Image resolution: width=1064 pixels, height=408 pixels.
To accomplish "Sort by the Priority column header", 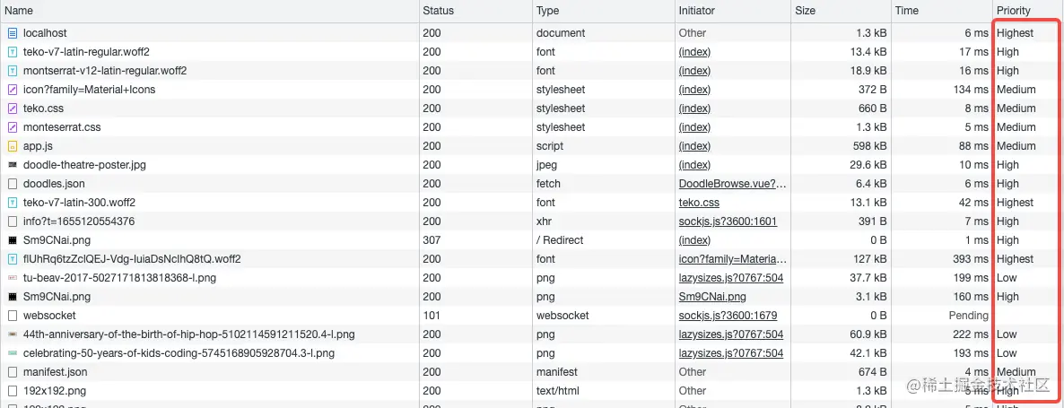I will pyautogui.click(x=1014, y=11).
